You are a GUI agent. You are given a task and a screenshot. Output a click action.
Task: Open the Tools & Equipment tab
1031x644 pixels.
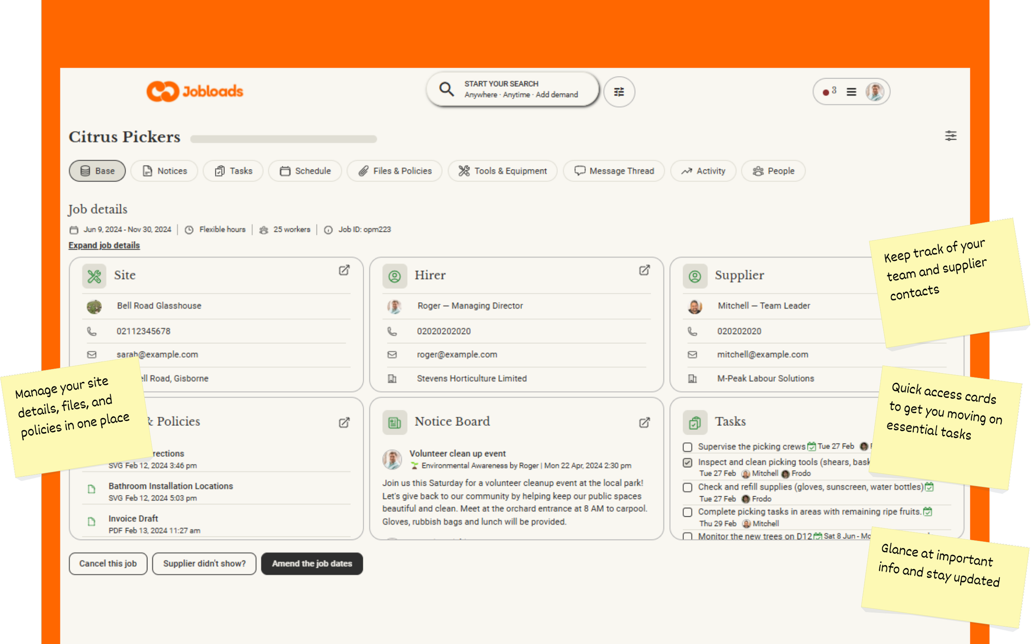(502, 171)
